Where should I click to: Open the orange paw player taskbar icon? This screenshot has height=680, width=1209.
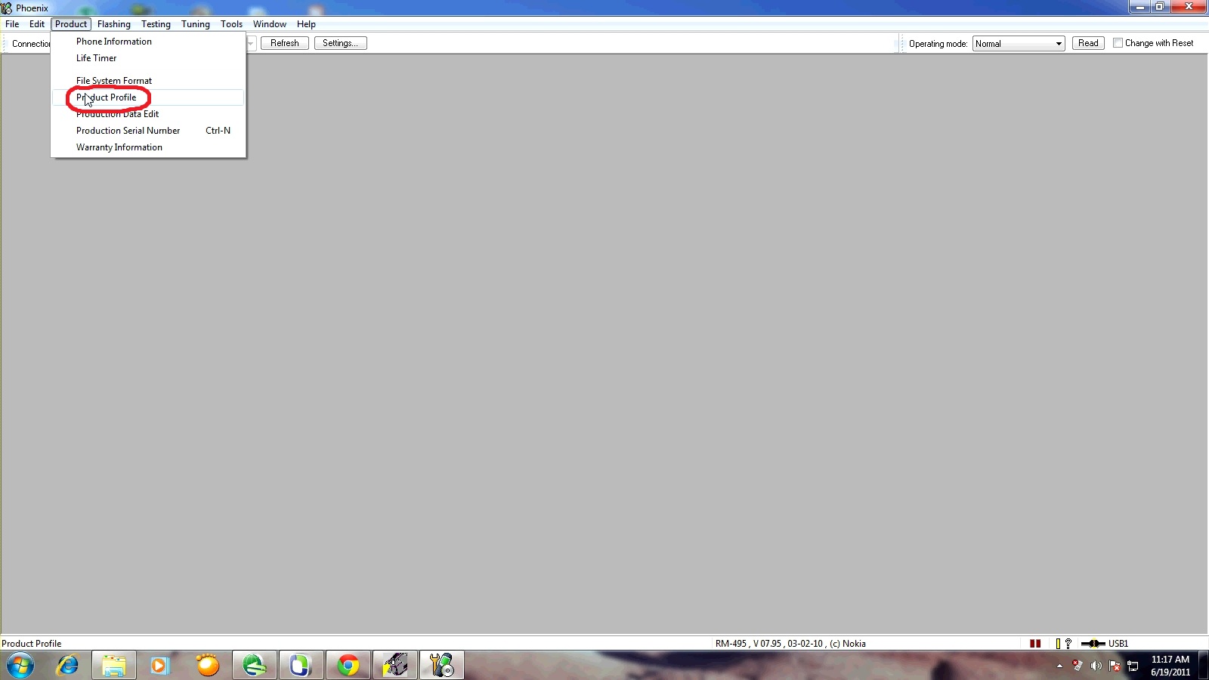click(x=207, y=666)
